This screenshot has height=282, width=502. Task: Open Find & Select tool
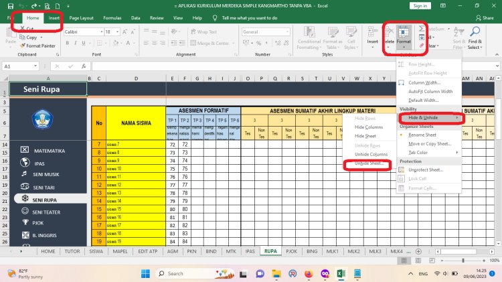click(x=475, y=40)
